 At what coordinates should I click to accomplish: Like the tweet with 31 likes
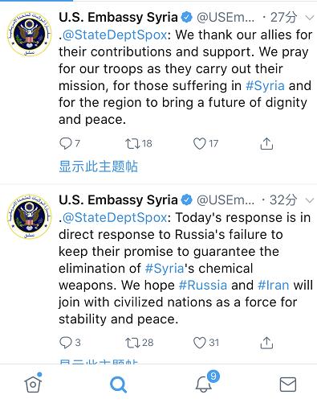pyautogui.click(x=200, y=343)
